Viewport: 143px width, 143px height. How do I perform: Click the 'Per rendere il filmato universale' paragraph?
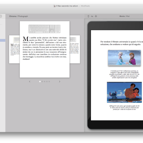(x=122, y=43)
